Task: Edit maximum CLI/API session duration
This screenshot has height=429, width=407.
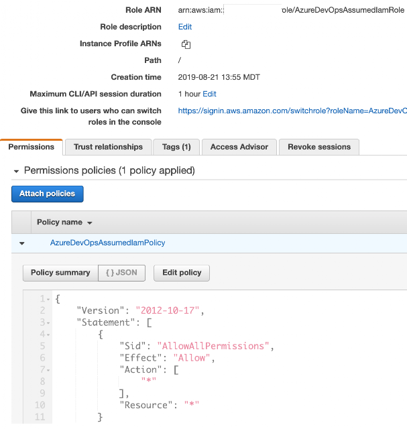Action: tap(209, 94)
